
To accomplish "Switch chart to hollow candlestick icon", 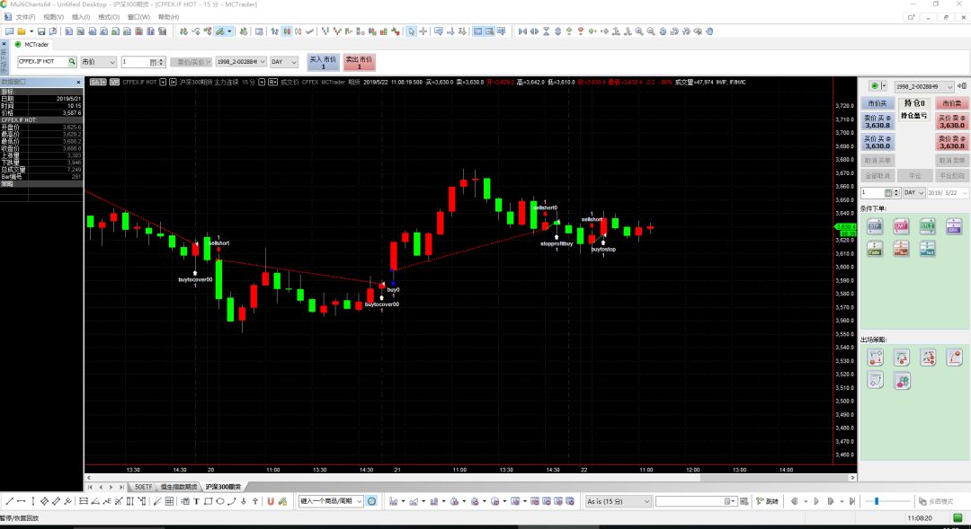I will pos(298,31).
